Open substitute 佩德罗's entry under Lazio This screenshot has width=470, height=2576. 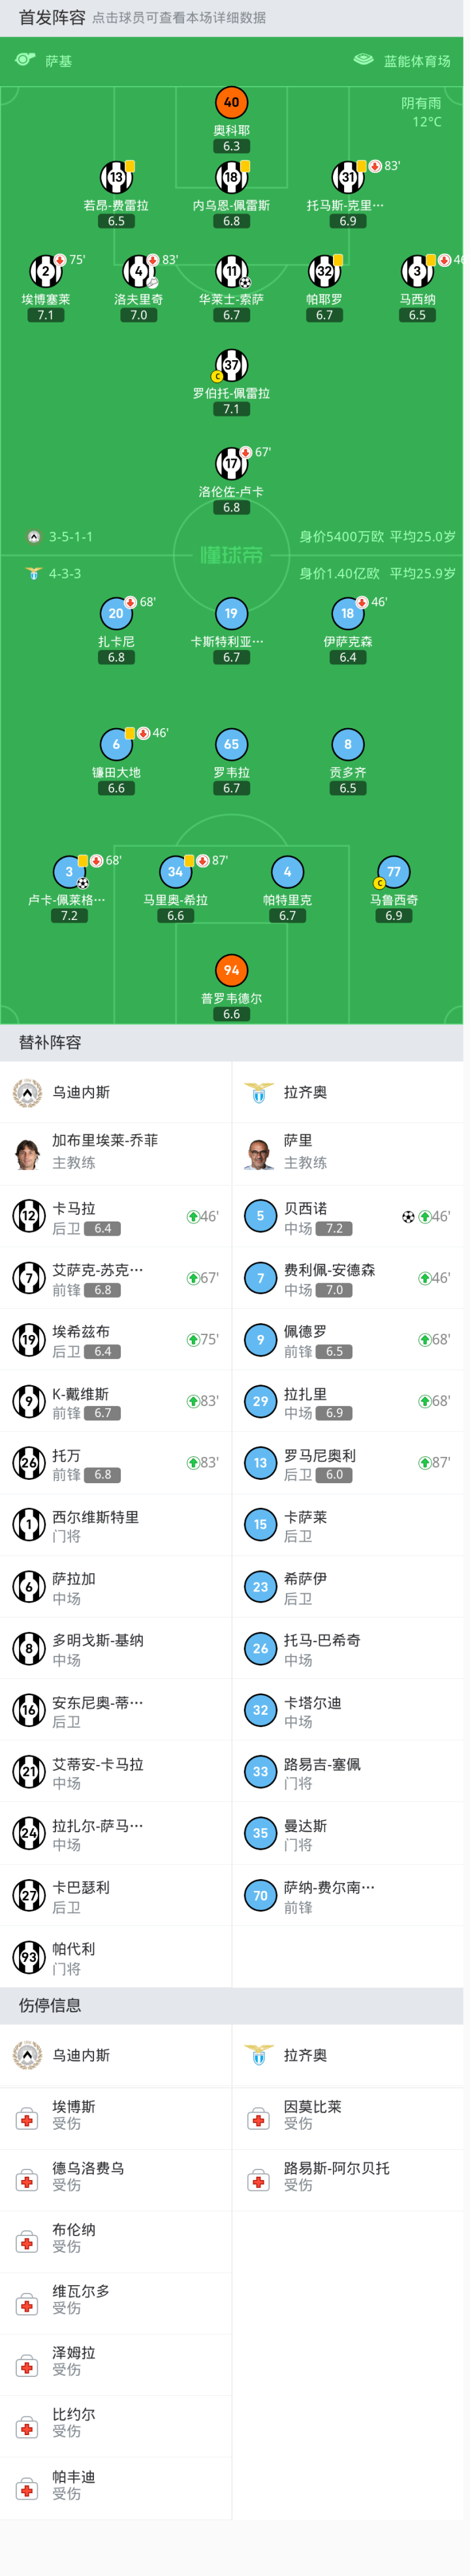[347, 1340]
